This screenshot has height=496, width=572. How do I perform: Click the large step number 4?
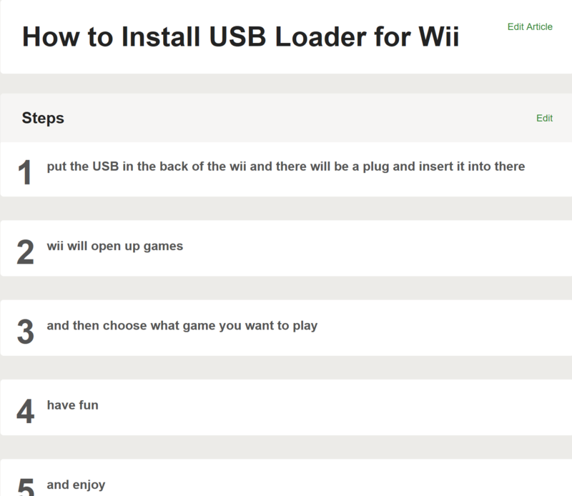(25, 411)
